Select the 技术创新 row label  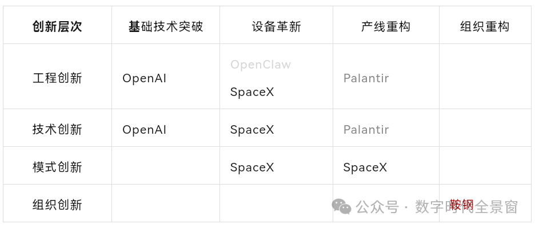click(x=57, y=130)
